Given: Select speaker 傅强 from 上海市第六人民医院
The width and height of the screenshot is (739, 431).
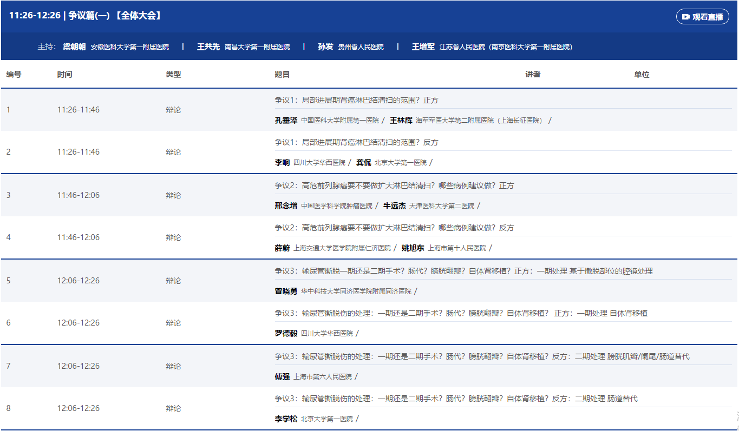Looking at the screenshot, I should pos(282,377).
